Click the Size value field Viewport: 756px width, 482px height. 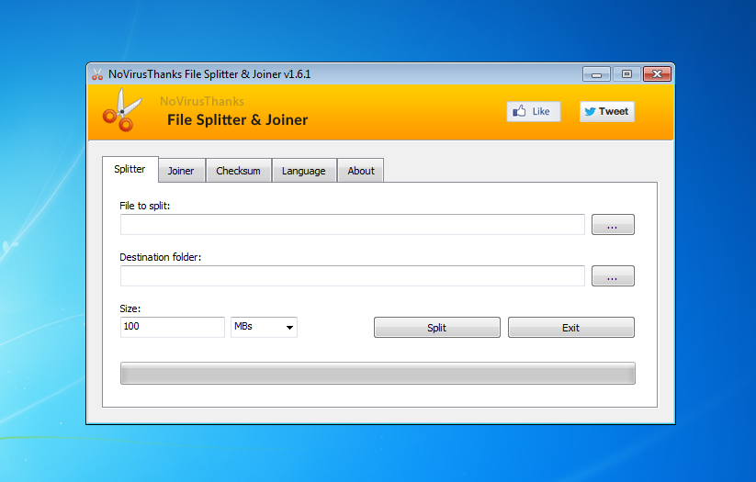pos(172,327)
